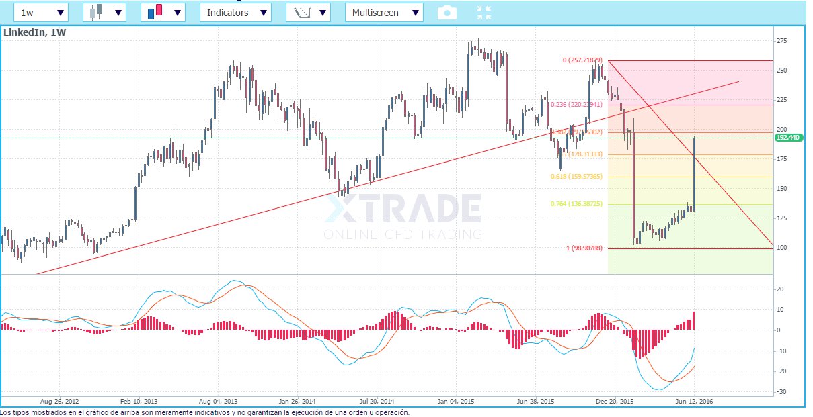Click the 275 price axis label

click(782, 41)
